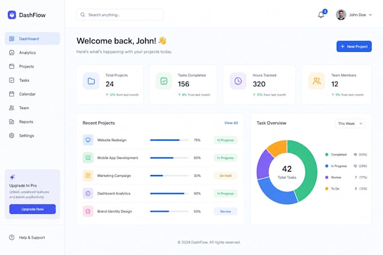Click the Total Projects value 24
Image resolution: width=383 pixels, height=255 pixels.
110,84
